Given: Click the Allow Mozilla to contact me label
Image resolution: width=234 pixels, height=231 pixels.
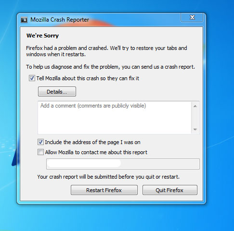Looking at the screenshot, I should (96, 152).
